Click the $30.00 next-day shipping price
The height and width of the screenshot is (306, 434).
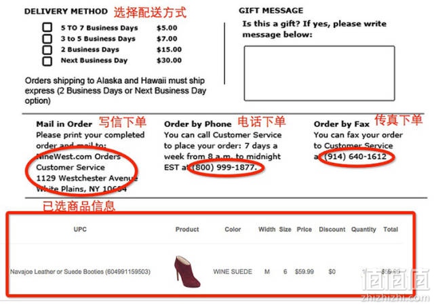[169, 60]
